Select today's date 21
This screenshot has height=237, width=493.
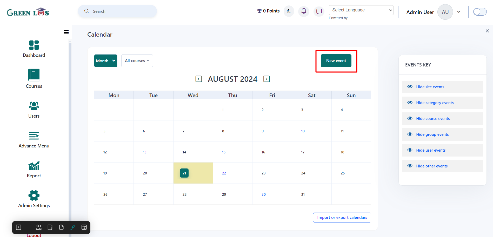184,173
